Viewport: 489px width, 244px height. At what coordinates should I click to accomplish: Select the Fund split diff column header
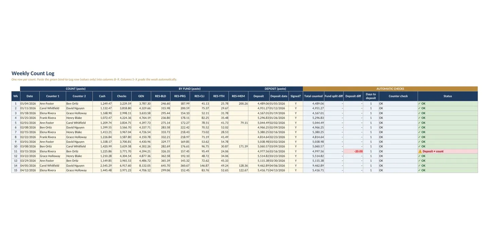click(334, 96)
